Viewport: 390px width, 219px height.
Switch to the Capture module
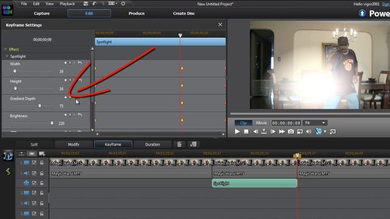coord(42,13)
